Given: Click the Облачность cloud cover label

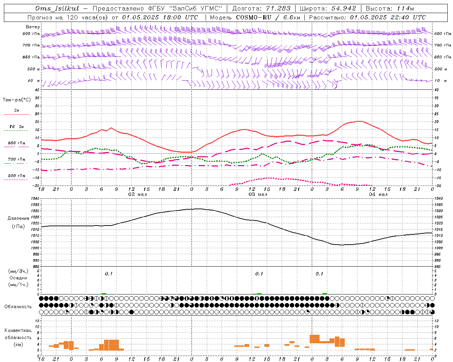Looking at the screenshot, I should 18,306.
